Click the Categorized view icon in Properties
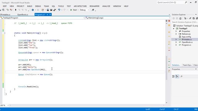This screenshot has height=111, width=198. (174, 76)
